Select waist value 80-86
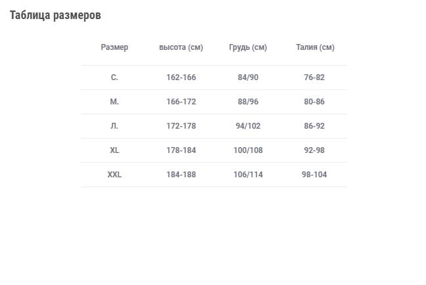Screen dimensions: 426x285 [x=314, y=102]
